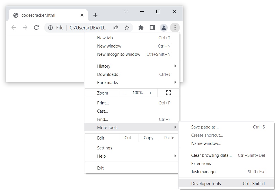Bookmark this tab with star icon

(x=127, y=27)
